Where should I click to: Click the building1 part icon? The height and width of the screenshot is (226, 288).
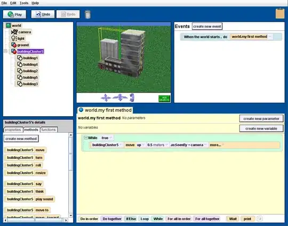tap(20, 58)
